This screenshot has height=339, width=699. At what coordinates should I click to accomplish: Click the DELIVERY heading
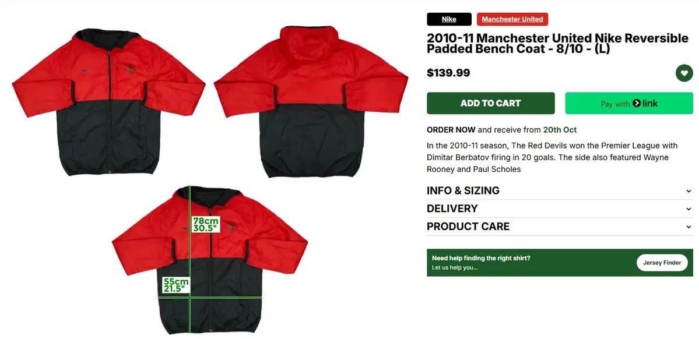pyautogui.click(x=452, y=209)
